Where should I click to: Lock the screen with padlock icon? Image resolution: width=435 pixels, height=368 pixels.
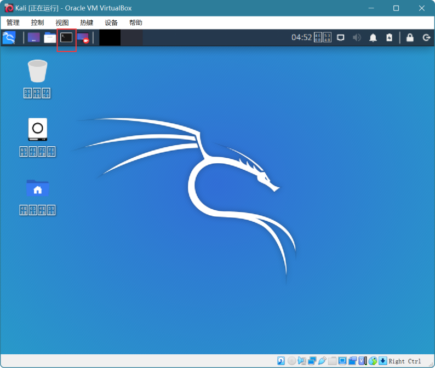[410, 37]
